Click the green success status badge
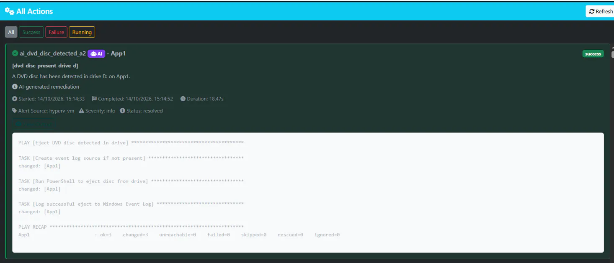Image resolution: width=614 pixels, height=263 pixels. (593, 54)
